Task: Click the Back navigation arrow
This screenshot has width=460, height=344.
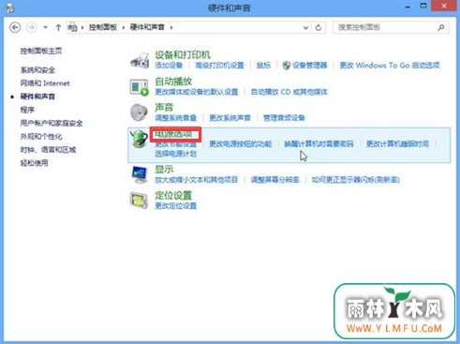Action: coord(15,27)
